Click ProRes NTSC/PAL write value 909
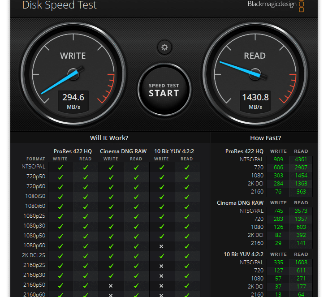The width and height of the screenshot is (328, 297). click(x=278, y=159)
